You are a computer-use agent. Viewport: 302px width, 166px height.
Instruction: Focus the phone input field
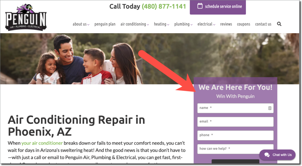235,135
